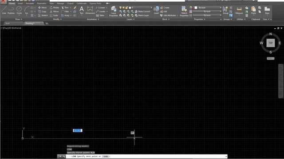The width and height of the screenshot is (284, 159).
Task: Open the Parametric ribbon tab
Action: 41,4
